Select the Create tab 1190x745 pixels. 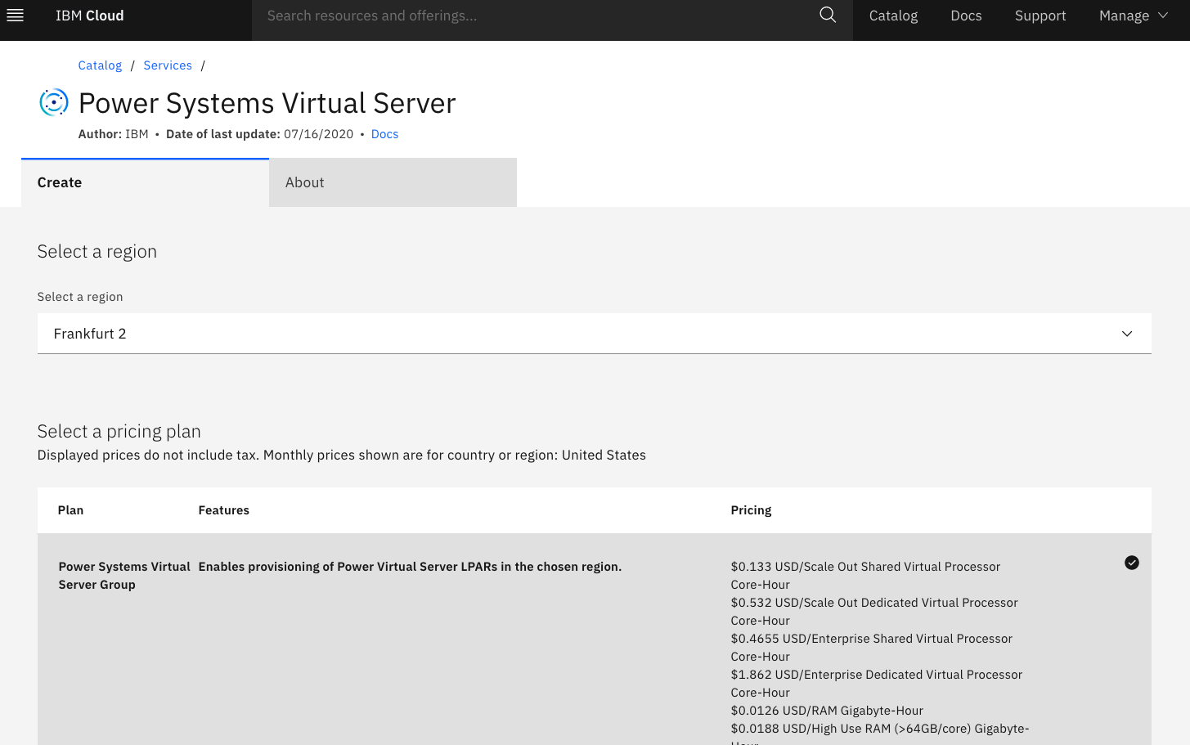pos(145,182)
